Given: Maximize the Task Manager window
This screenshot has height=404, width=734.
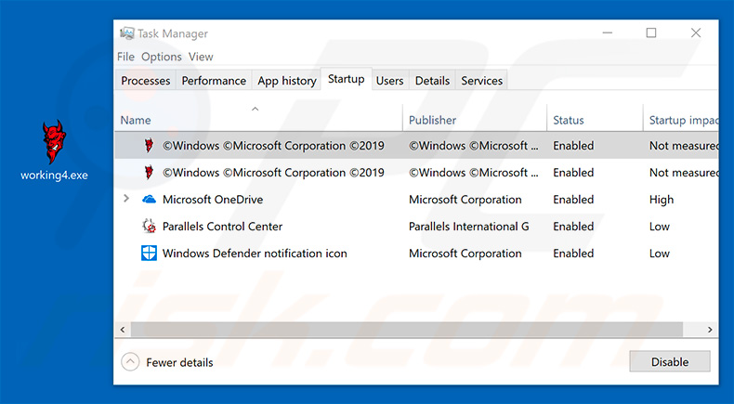Looking at the screenshot, I should tap(651, 33).
